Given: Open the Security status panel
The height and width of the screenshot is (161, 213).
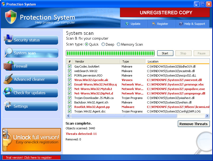Looking at the screenshot, I should click(31, 40).
